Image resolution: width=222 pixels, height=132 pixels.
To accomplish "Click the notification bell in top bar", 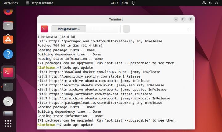I will click(133, 3).
